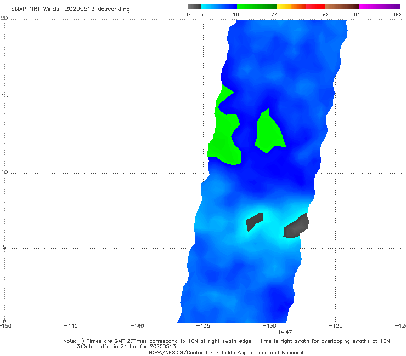Screen dimensions: 406x356
Task: Click the gray segment of the color bar
Action: tap(194, 7)
